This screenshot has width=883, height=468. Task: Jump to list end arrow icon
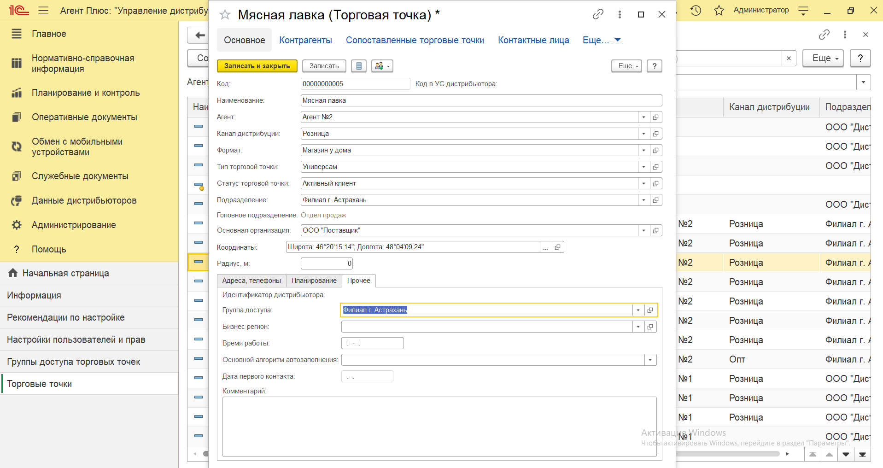click(862, 455)
